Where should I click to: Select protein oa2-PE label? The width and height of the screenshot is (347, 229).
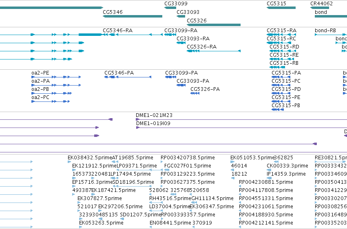40,73
